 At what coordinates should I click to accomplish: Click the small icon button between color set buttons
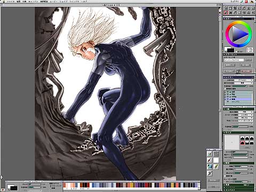238,71
